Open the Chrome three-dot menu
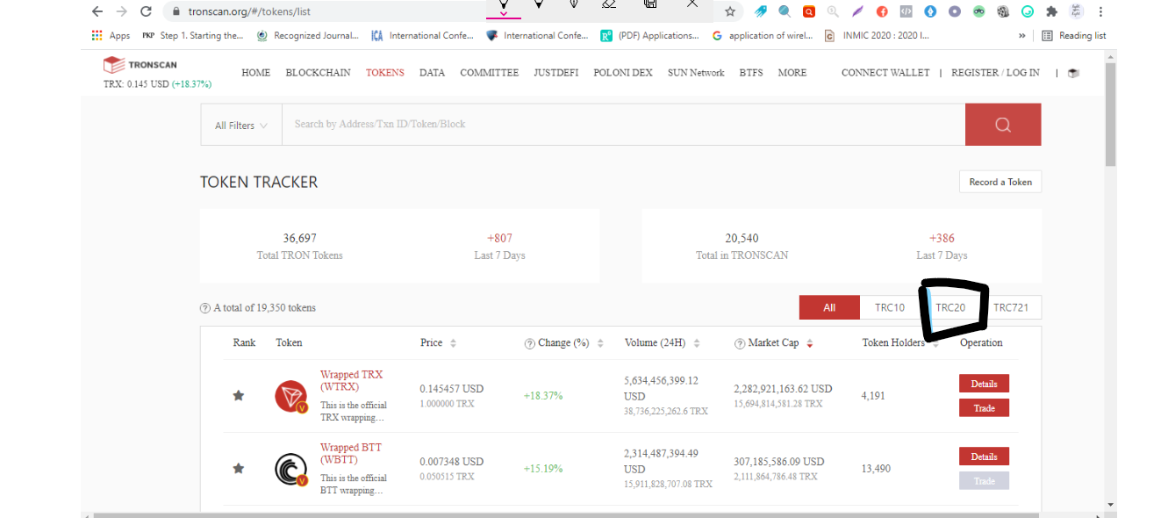The height and width of the screenshot is (518, 1168). (1101, 12)
